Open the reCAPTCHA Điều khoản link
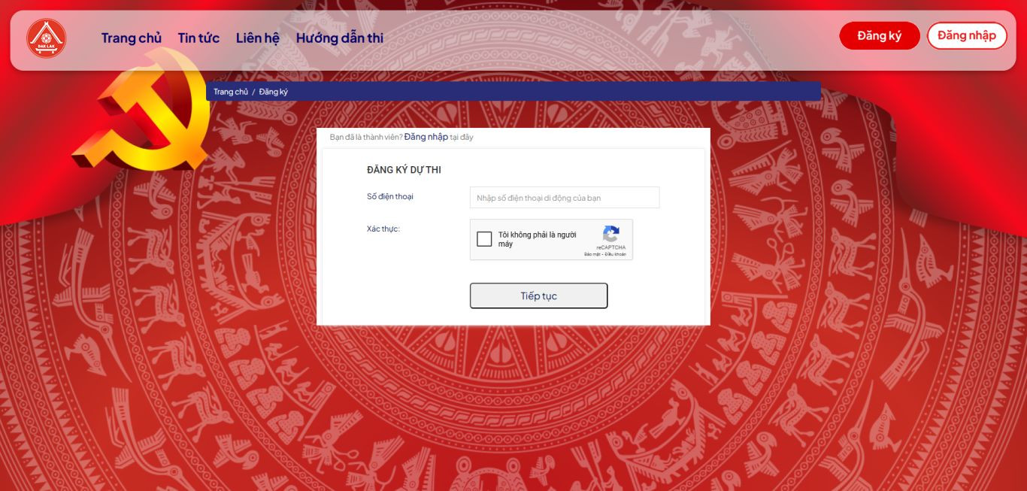The height and width of the screenshot is (491, 1027). pos(616,254)
